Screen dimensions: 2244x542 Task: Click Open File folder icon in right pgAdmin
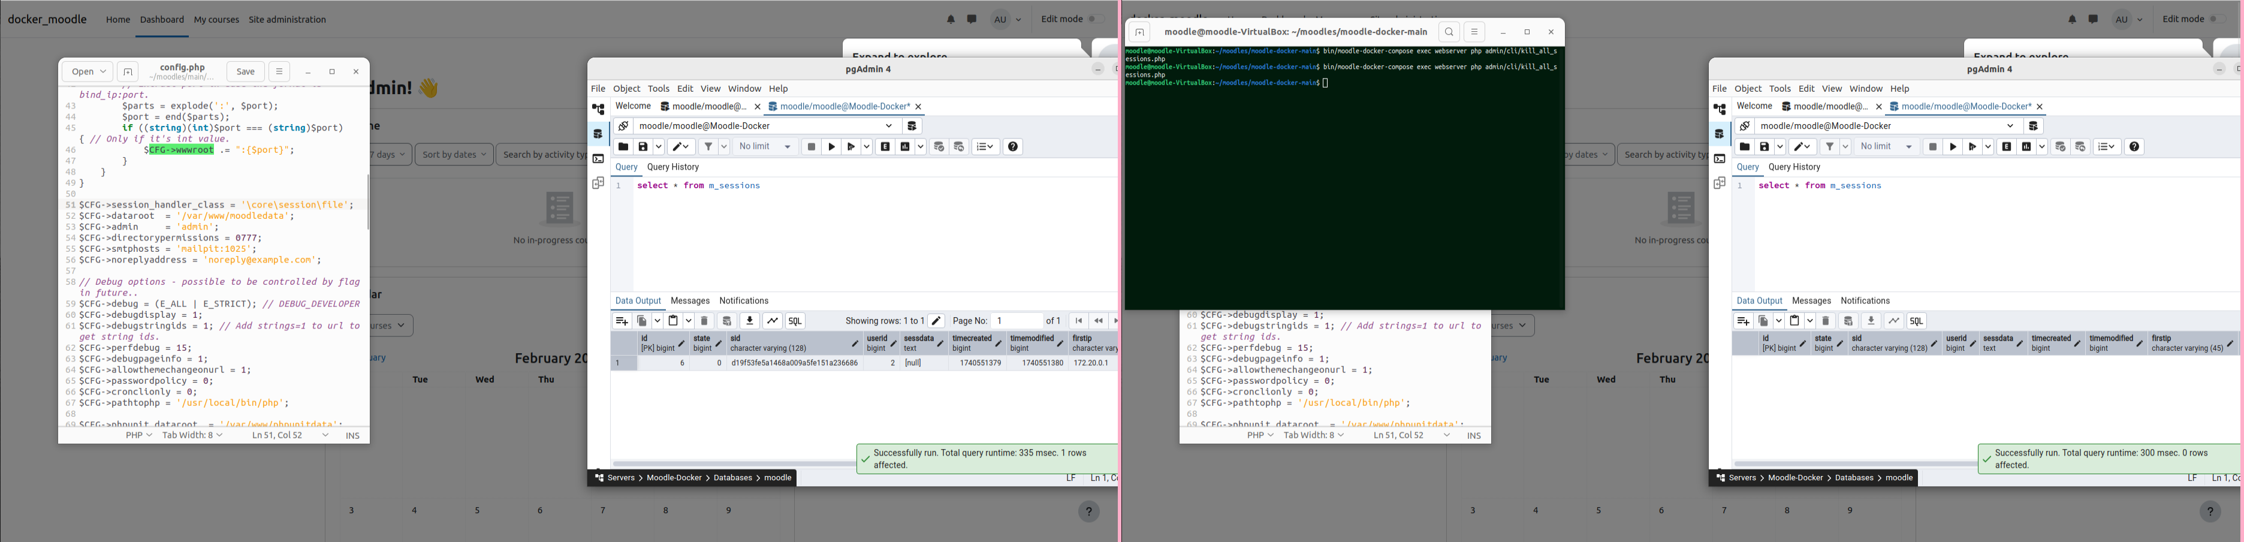[x=1744, y=147]
